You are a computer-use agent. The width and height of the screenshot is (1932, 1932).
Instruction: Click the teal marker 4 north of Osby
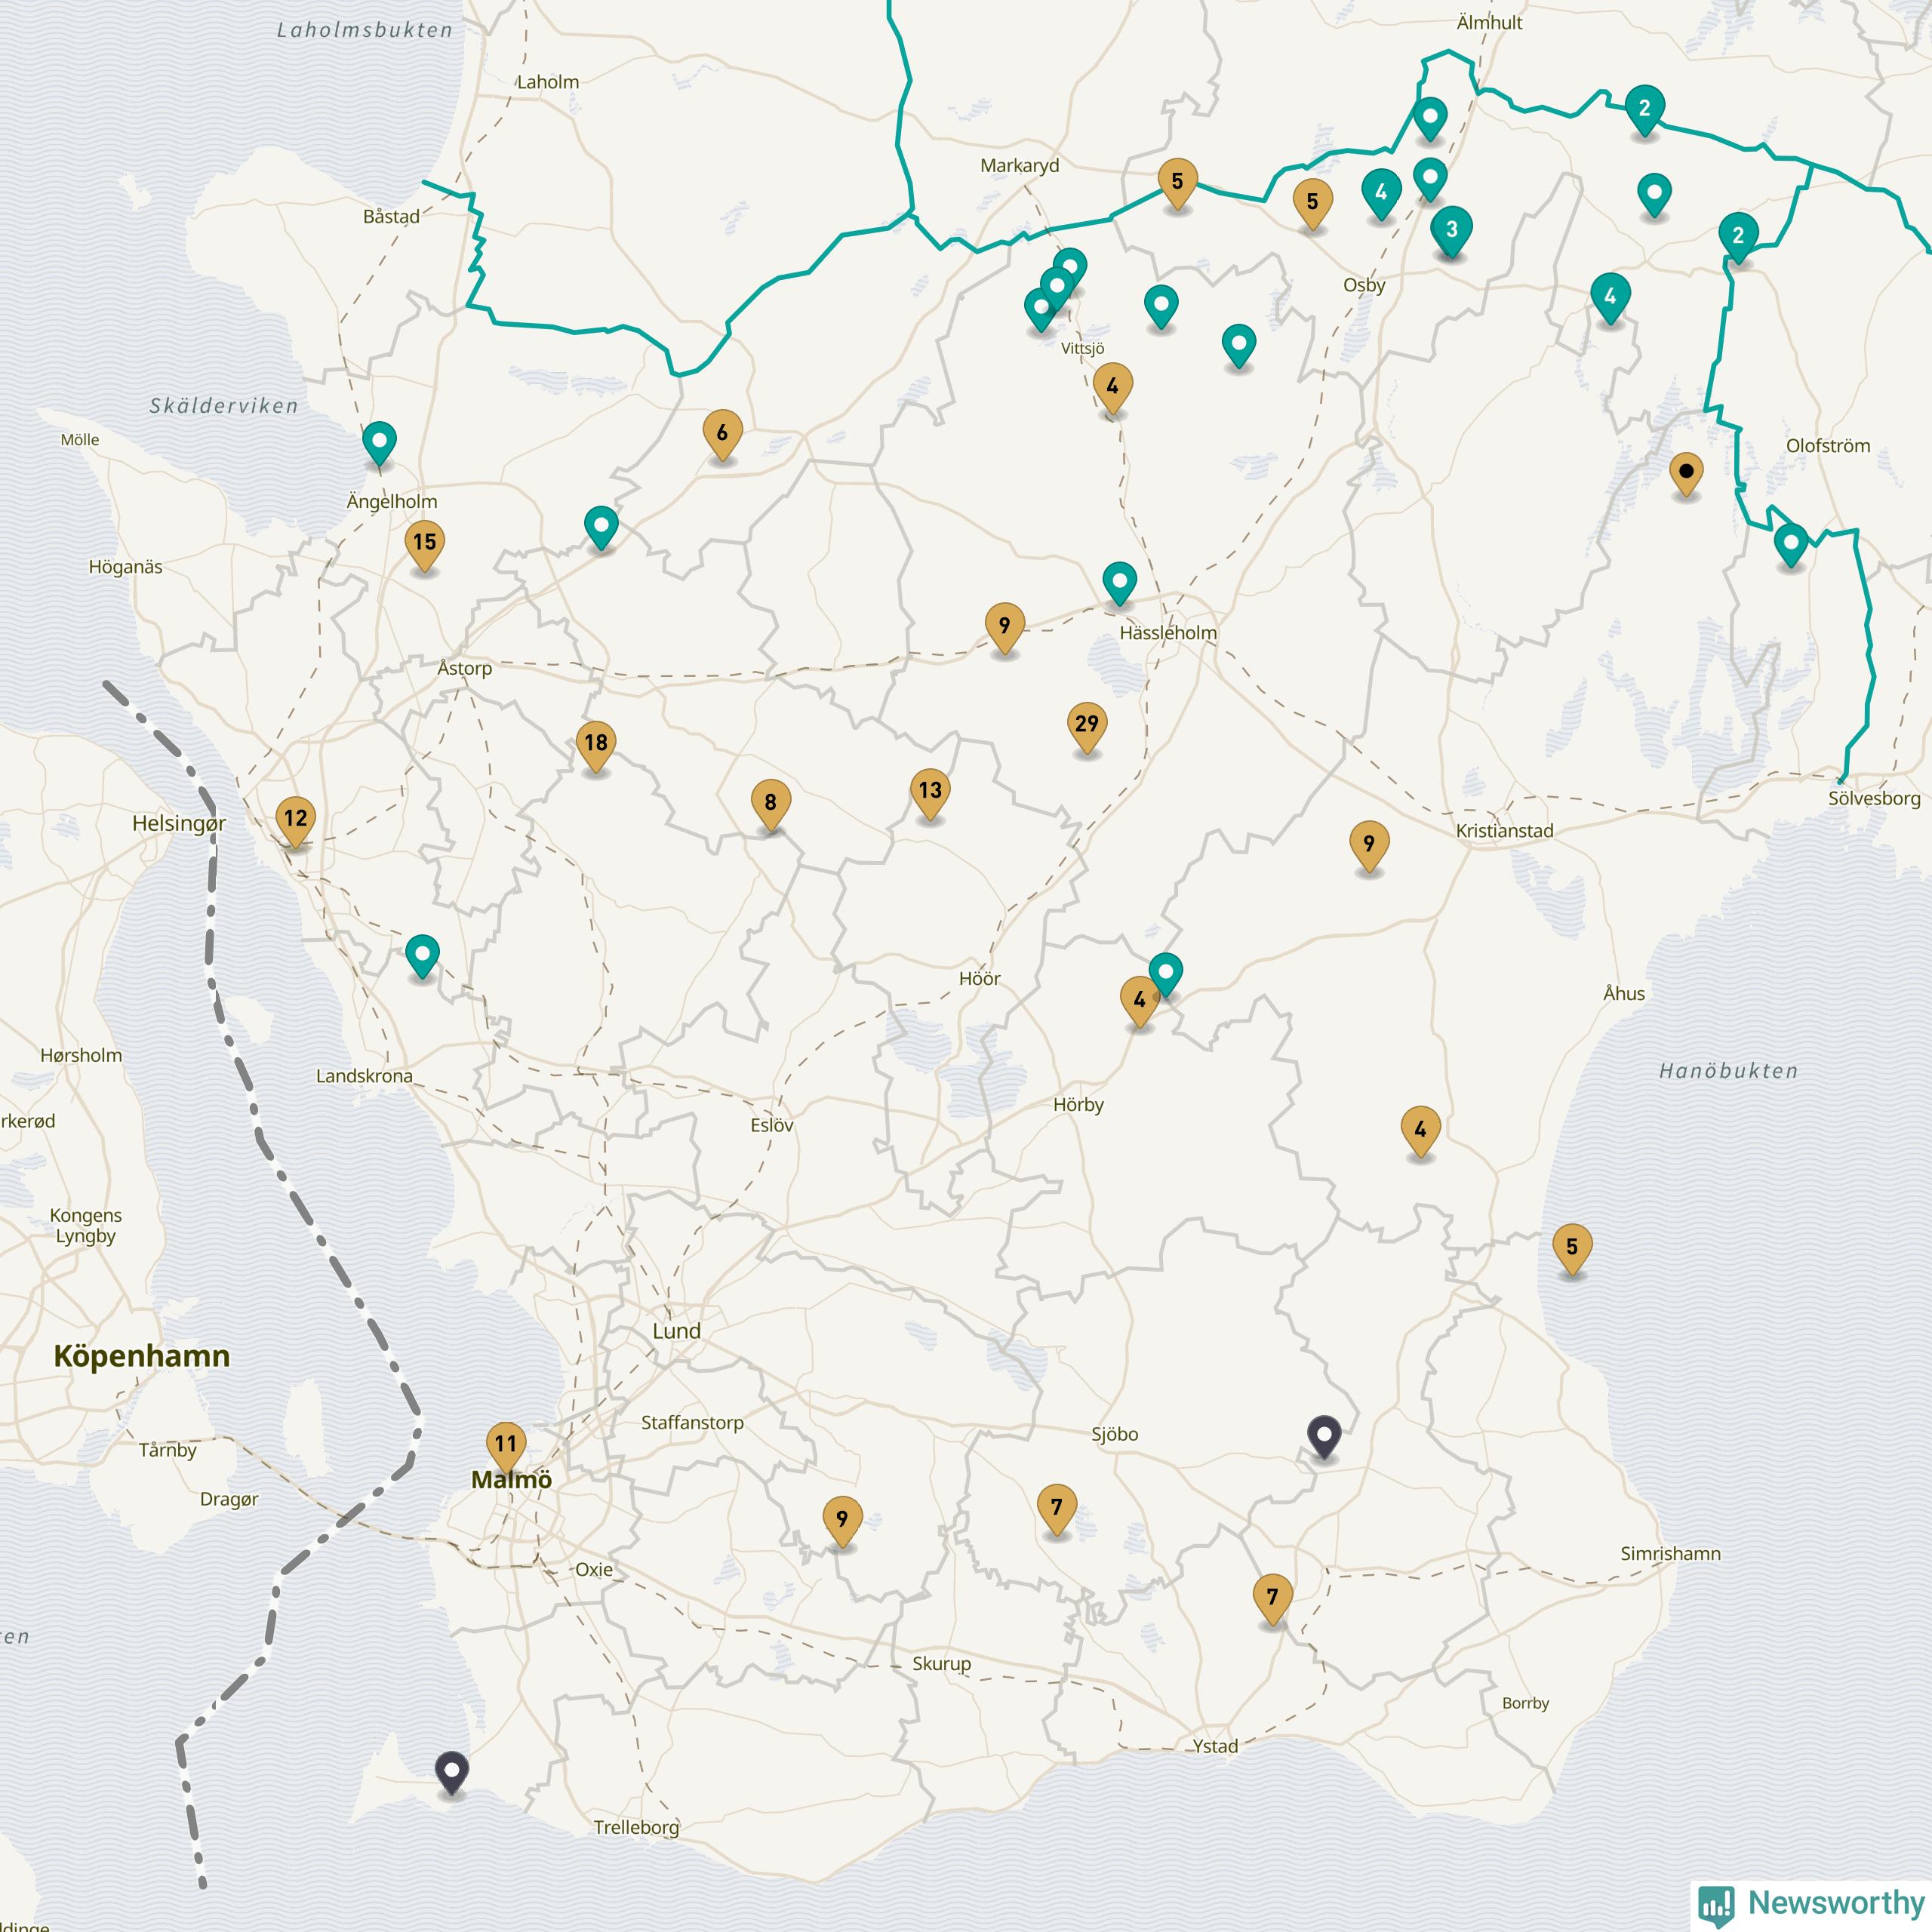[x=1381, y=192]
